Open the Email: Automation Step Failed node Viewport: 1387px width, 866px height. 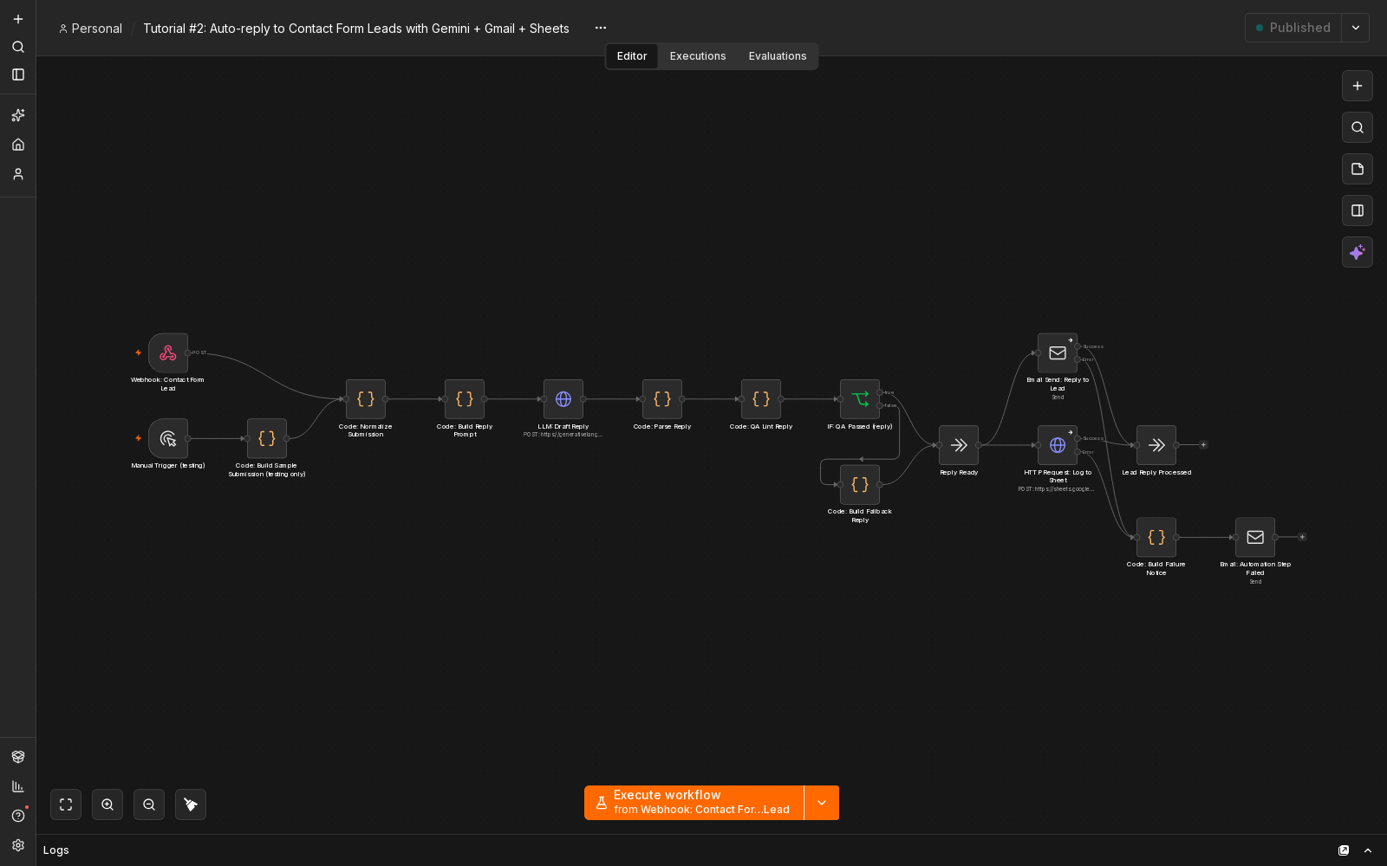pos(1255,537)
